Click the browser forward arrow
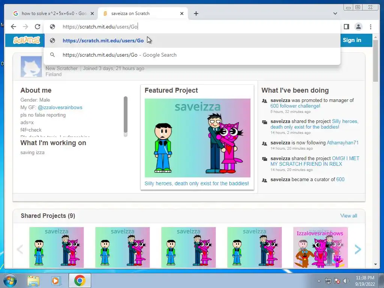This screenshot has width=384, height=288. [x=25, y=27]
